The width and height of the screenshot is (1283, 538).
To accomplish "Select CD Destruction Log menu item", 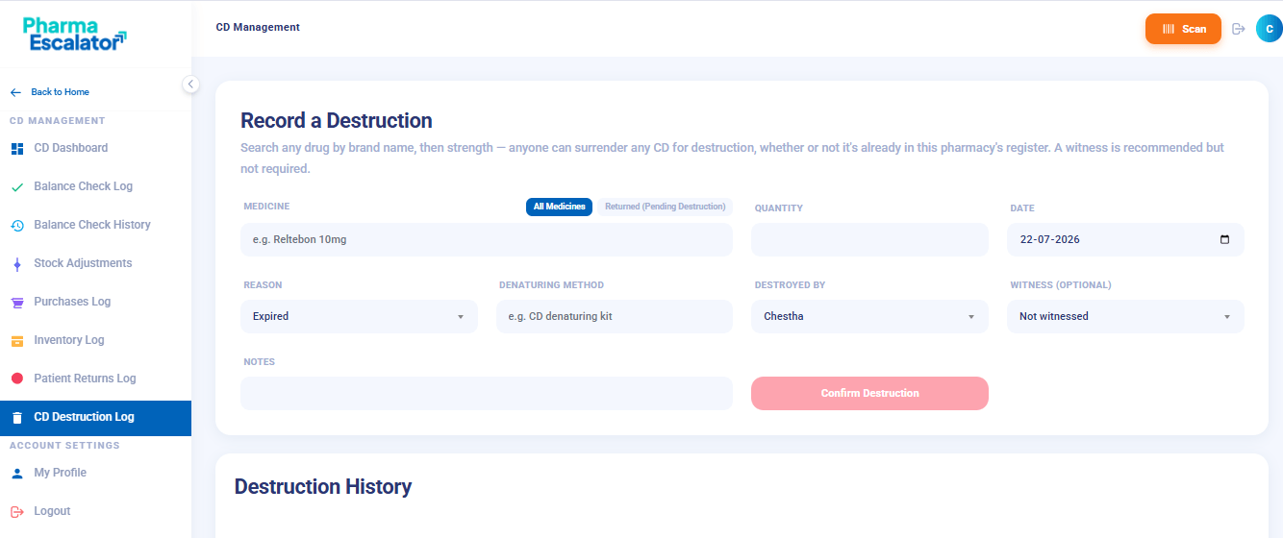I will coord(95,418).
